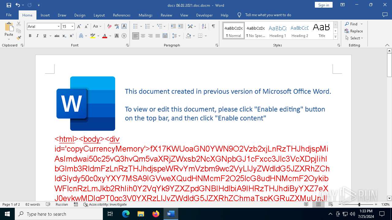Viewport: 392px width, 220px height.
Task: Toggle Print Layout view
Action: click(318, 204)
